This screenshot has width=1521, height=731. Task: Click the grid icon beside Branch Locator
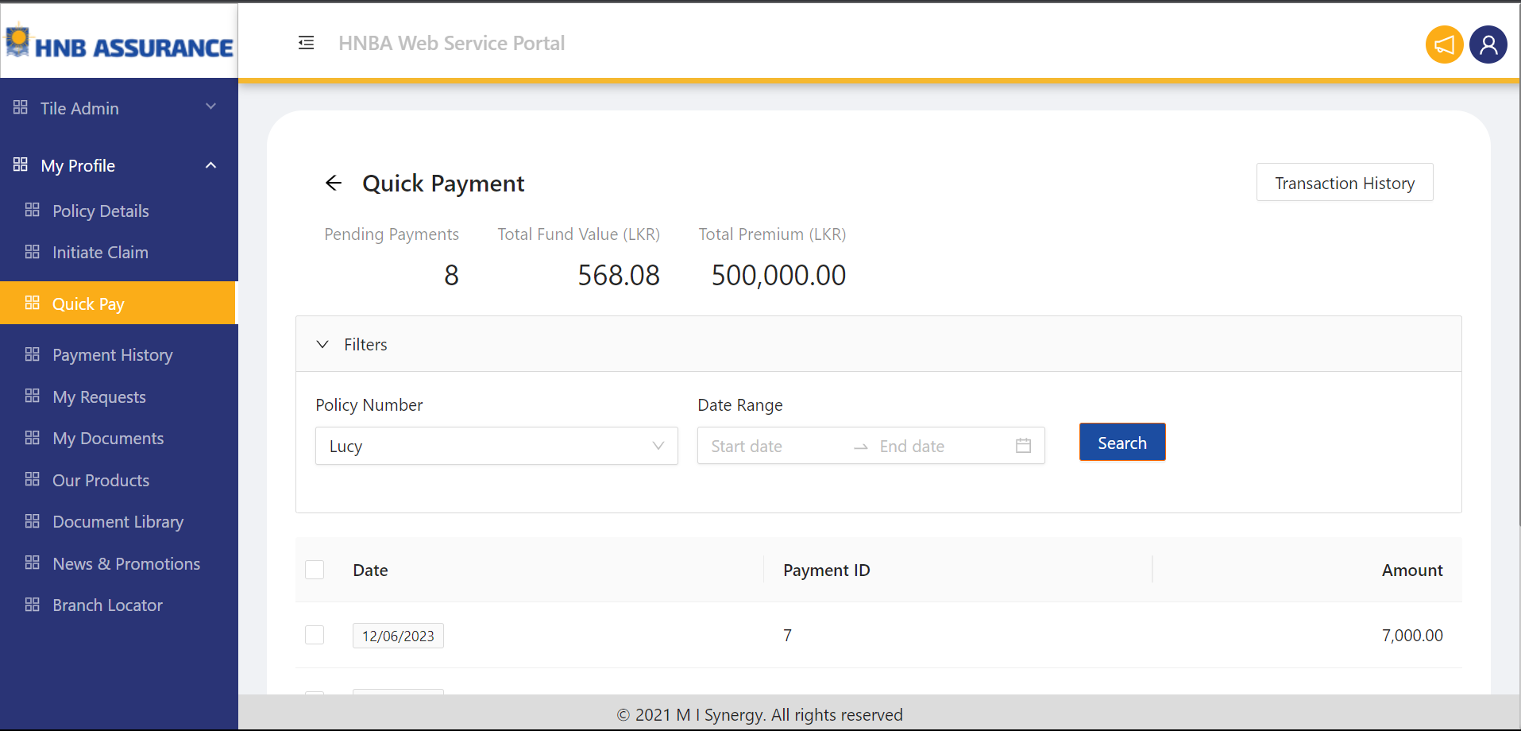pos(33,605)
